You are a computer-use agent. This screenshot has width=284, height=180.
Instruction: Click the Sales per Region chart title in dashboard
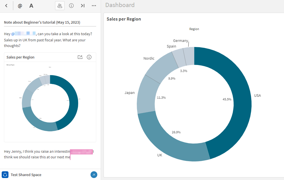point(124,19)
